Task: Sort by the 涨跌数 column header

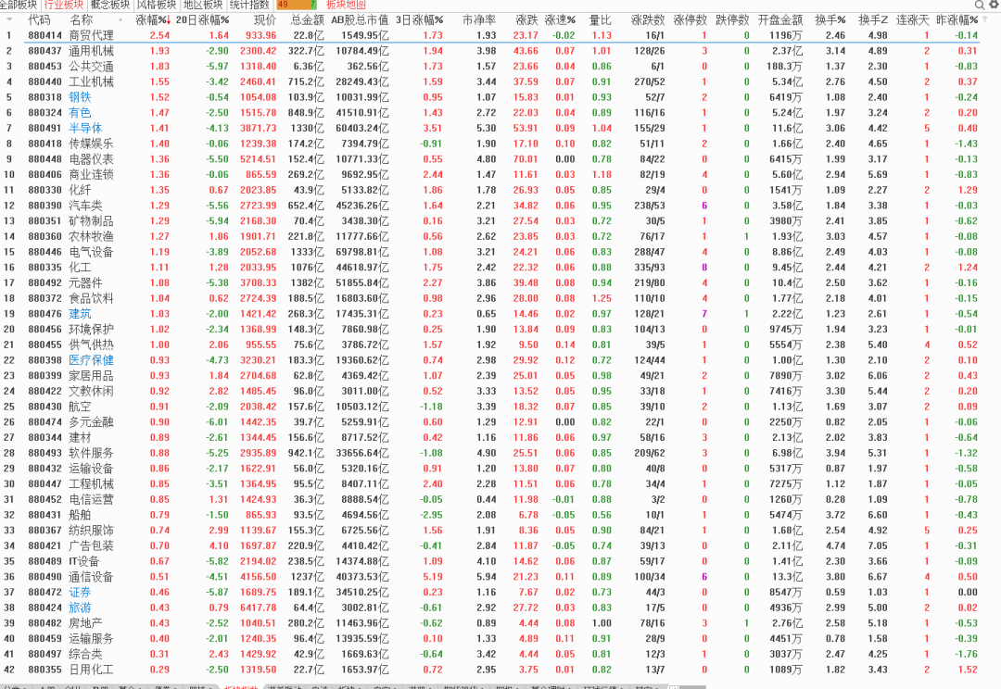Action: 647,19
